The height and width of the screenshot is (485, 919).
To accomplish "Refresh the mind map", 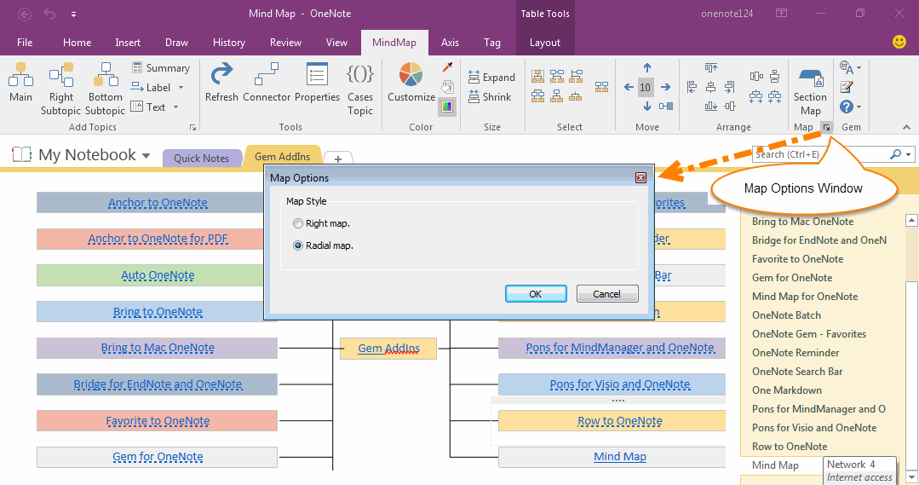I will [x=221, y=83].
